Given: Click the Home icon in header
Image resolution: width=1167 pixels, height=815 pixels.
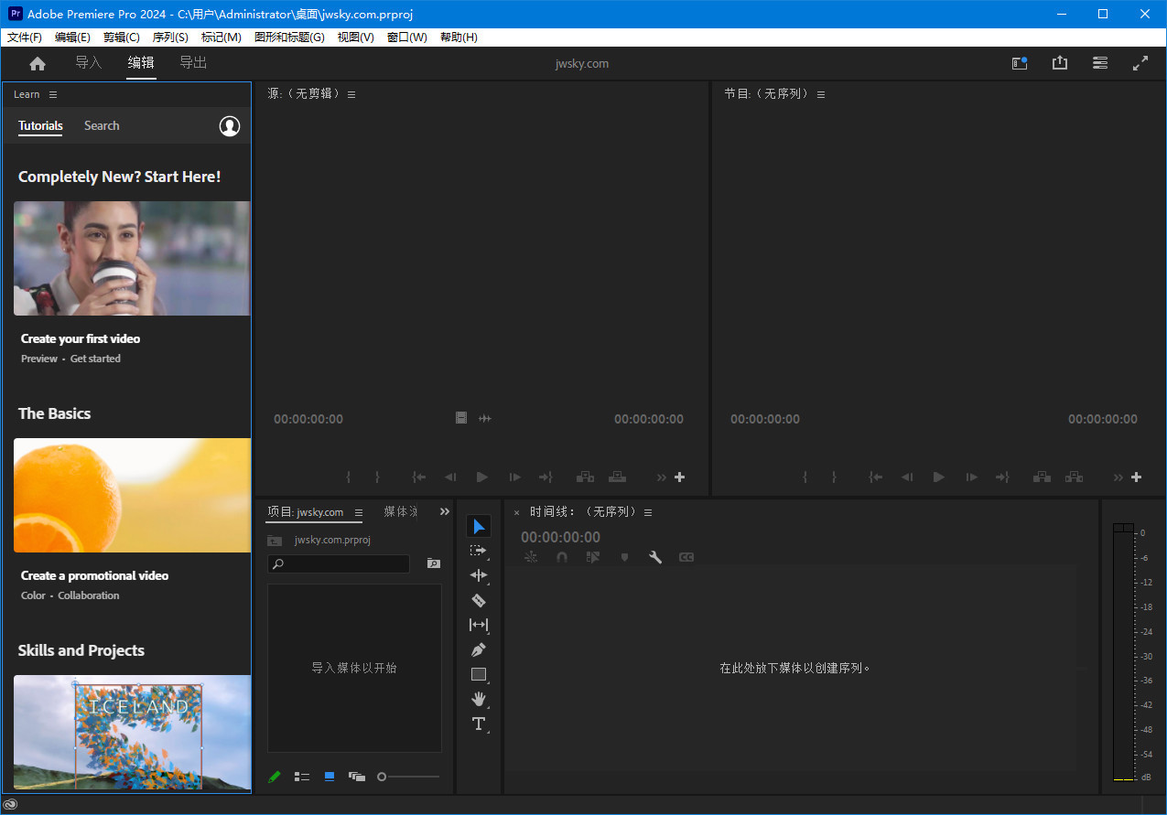Looking at the screenshot, I should (x=38, y=63).
